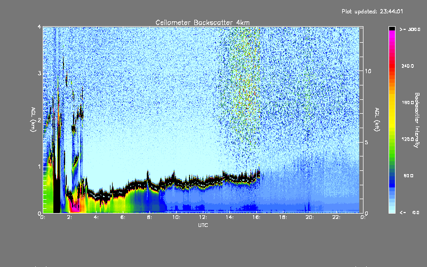Viewport: 427px width, 267px height.
Task: Click the 'Plot updated: 23:44:01' timestamp
Action: pyautogui.click(x=372, y=11)
